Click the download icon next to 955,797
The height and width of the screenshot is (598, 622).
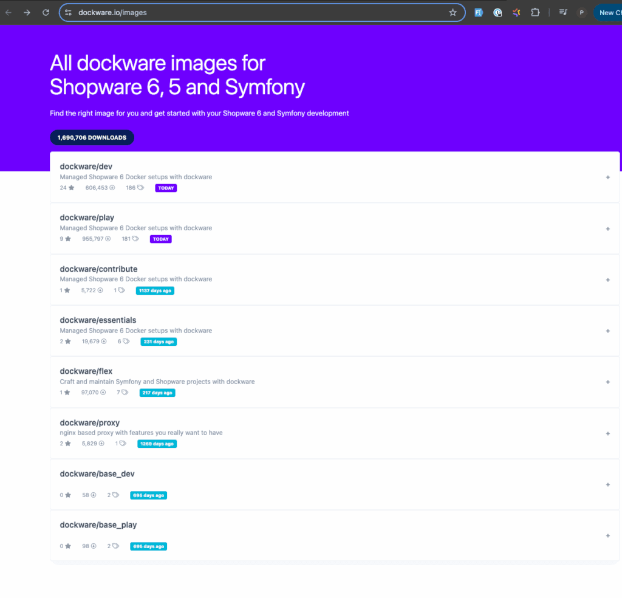tap(108, 239)
